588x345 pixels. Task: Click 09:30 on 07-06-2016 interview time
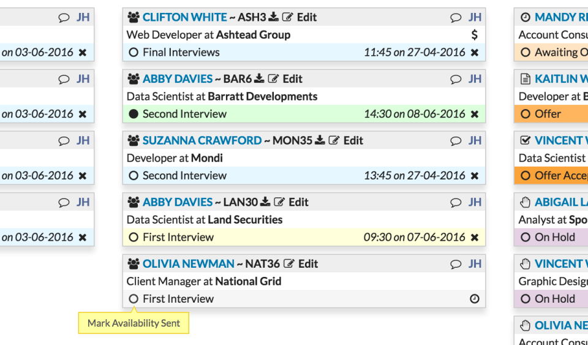tap(414, 237)
